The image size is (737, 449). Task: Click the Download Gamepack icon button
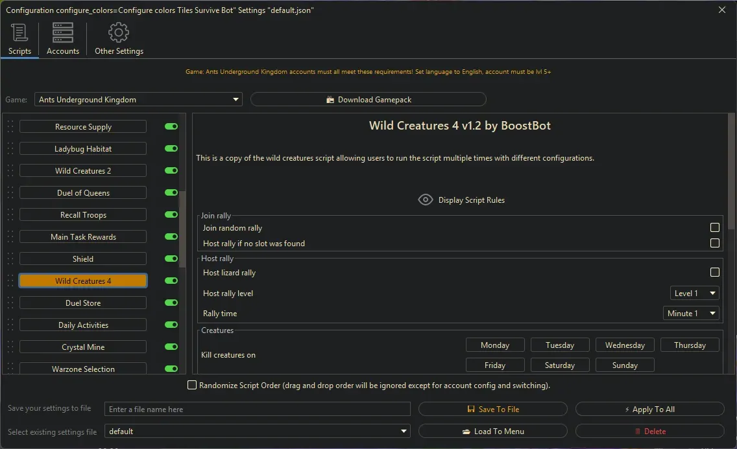(x=330, y=100)
